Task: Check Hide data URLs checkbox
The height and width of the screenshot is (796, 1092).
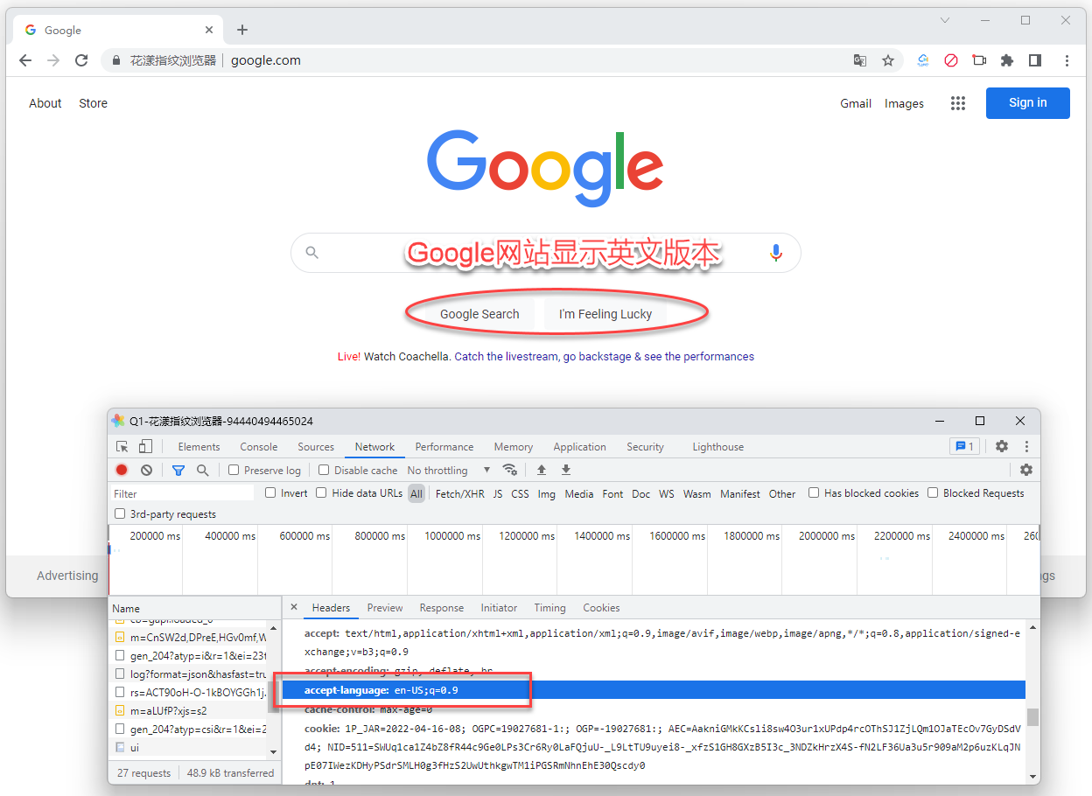Action: 321,492
